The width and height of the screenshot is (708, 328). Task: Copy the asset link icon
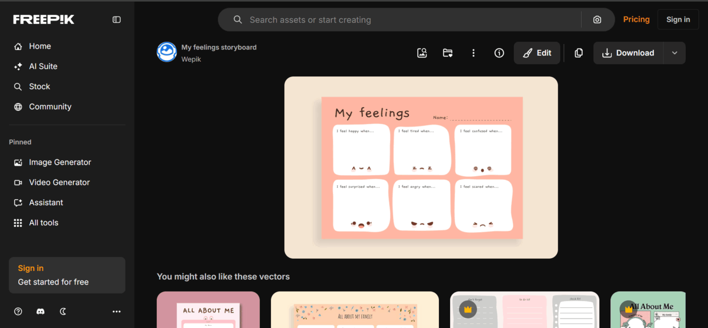pyautogui.click(x=578, y=53)
